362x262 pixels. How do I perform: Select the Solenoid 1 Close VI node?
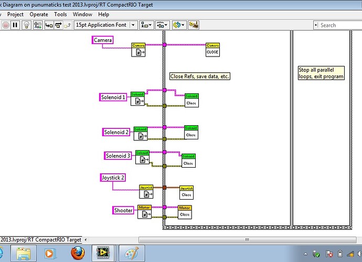191,100
